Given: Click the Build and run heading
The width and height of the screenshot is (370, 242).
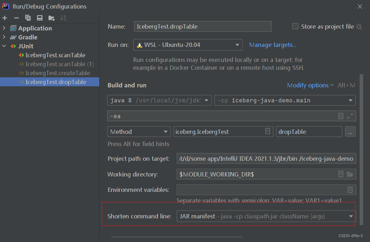Looking at the screenshot, I should coord(127,85).
